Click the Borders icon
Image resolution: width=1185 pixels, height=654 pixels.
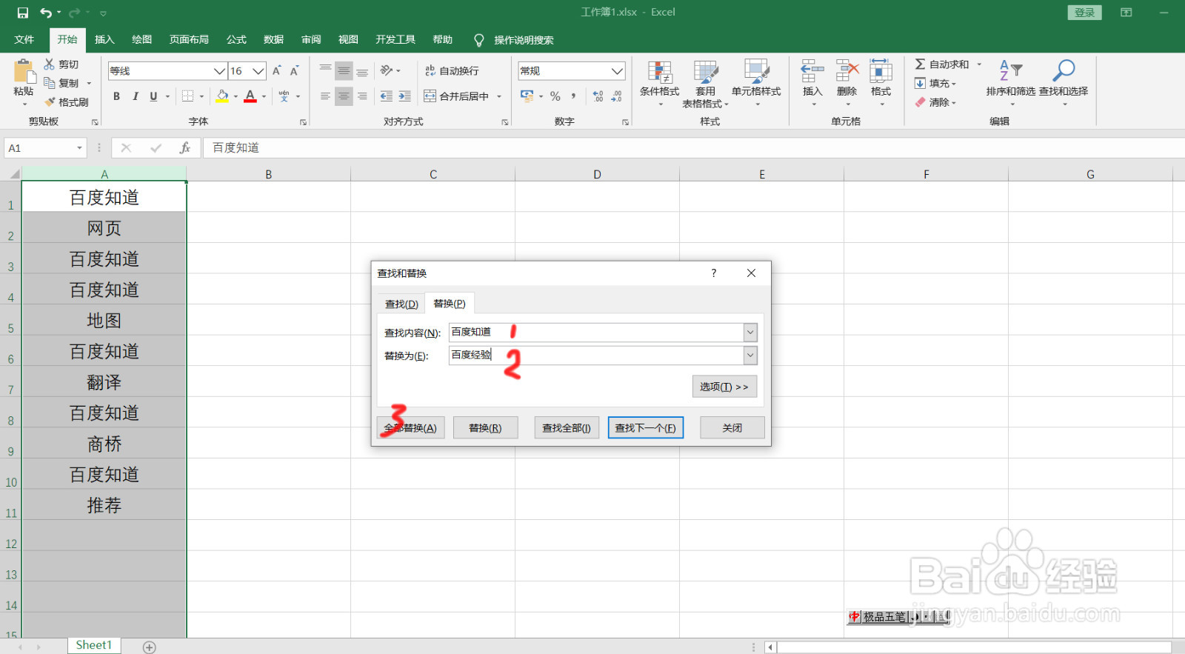click(x=187, y=96)
